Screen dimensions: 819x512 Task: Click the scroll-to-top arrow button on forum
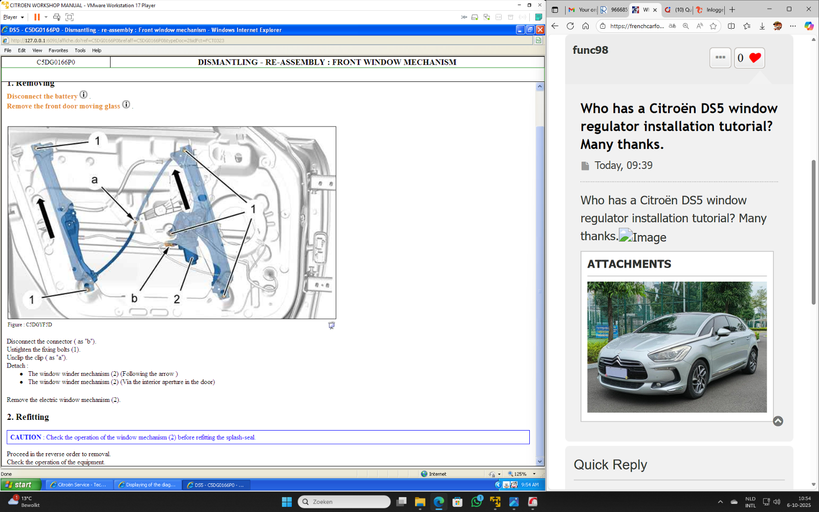[x=778, y=421]
